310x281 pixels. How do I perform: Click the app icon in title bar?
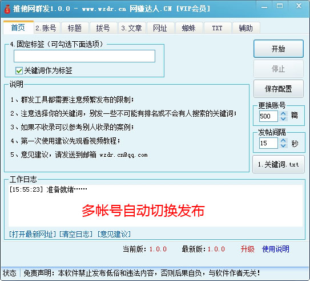tap(7, 9)
